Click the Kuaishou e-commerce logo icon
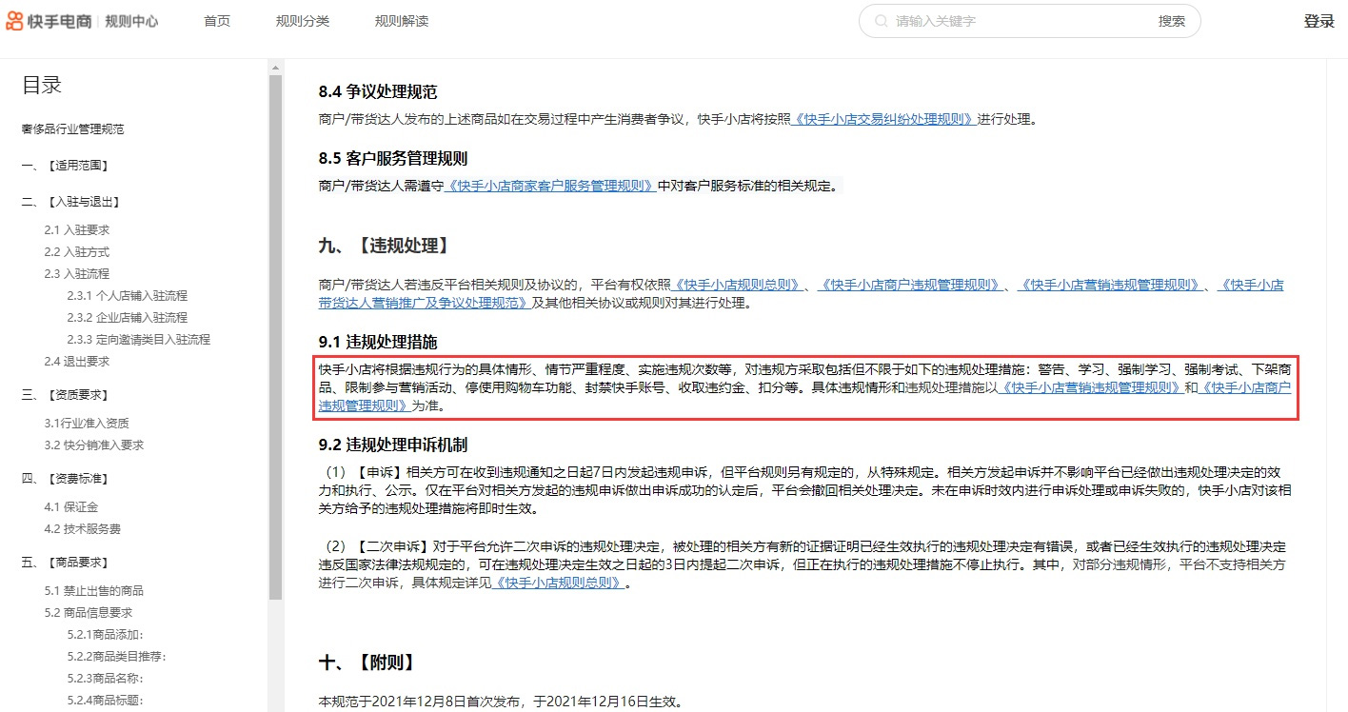 pos(15,21)
